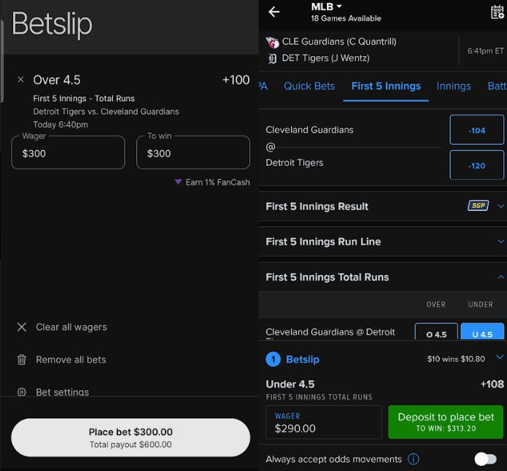Click the Bet settings label
The image size is (507, 471).
(63, 392)
